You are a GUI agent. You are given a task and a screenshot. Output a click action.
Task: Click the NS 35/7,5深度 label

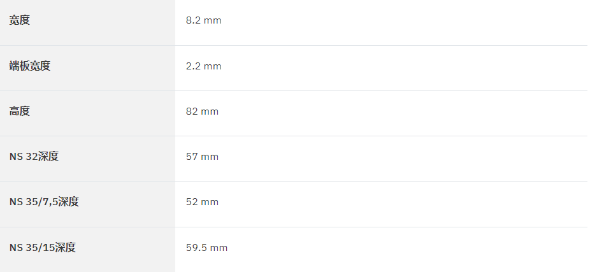[44, 202]
